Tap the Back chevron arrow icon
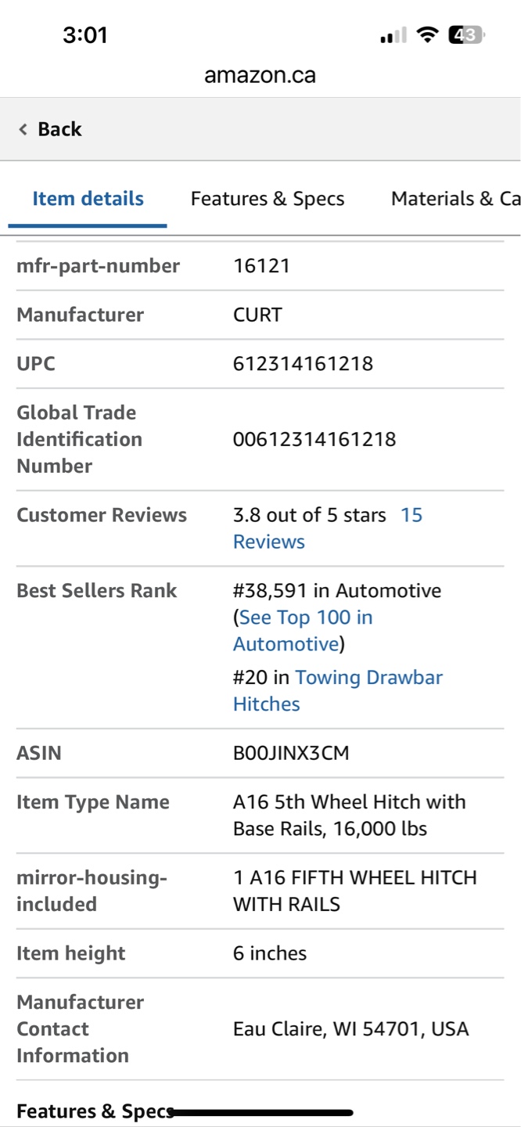 pos(23,129)
